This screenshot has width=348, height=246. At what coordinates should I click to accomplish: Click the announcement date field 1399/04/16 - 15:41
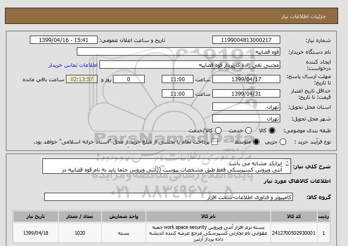[x=63, y=40]
